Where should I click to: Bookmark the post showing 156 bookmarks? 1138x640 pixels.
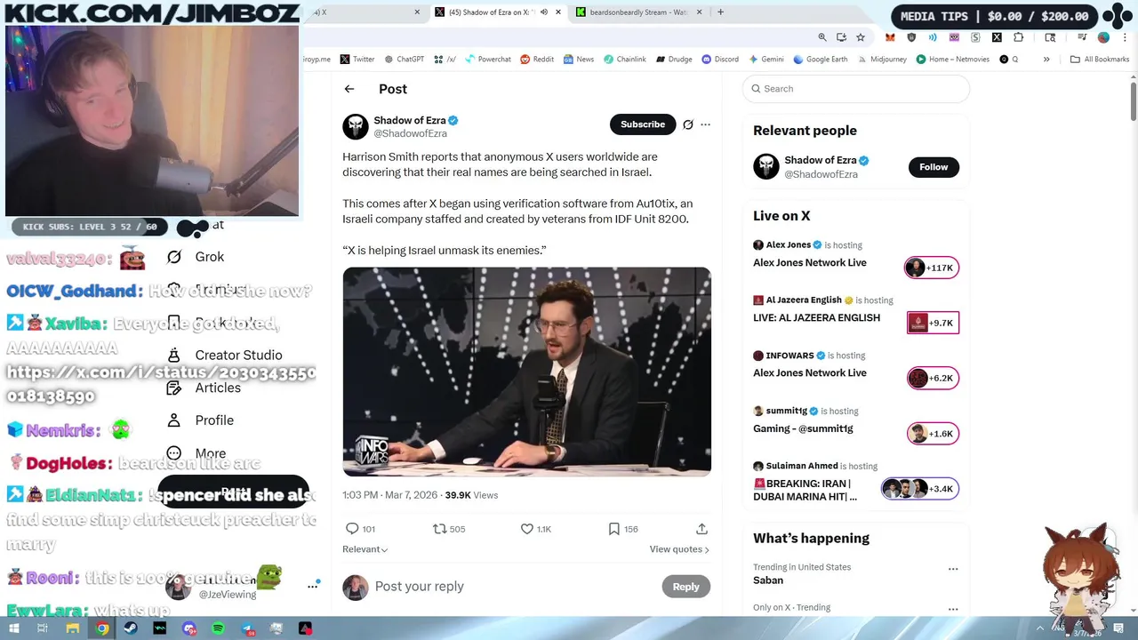613,529
